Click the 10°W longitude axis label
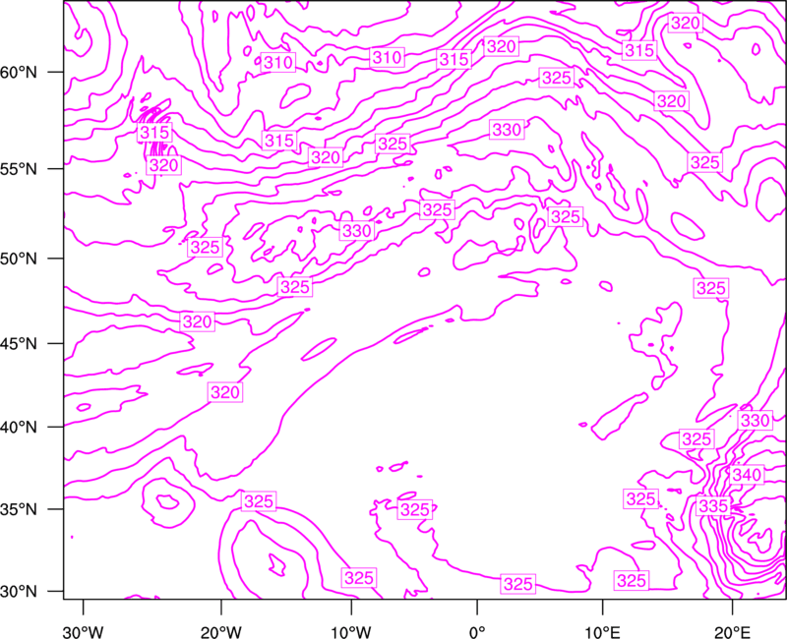Screen dimensions: 787x639 click(351, 632)
